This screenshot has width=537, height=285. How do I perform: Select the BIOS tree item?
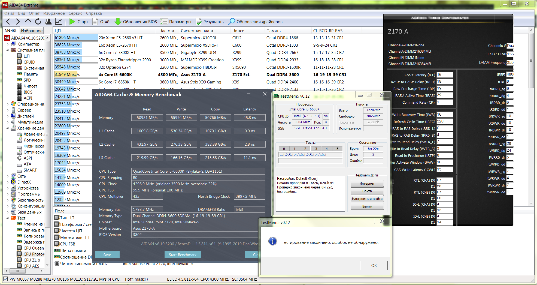(28, 92)
